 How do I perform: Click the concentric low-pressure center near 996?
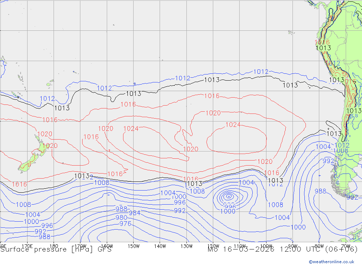[x=229, y=196]
